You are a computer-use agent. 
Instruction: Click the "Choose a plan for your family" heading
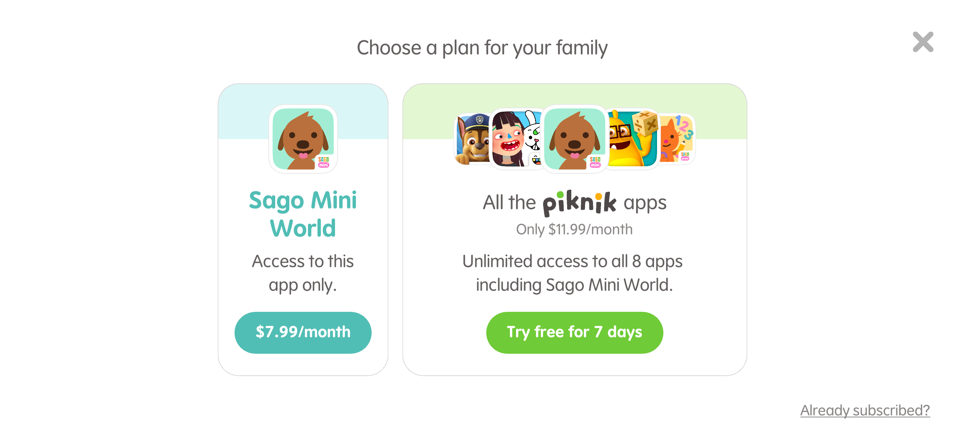pyautogui.click(x=482, y=48)
